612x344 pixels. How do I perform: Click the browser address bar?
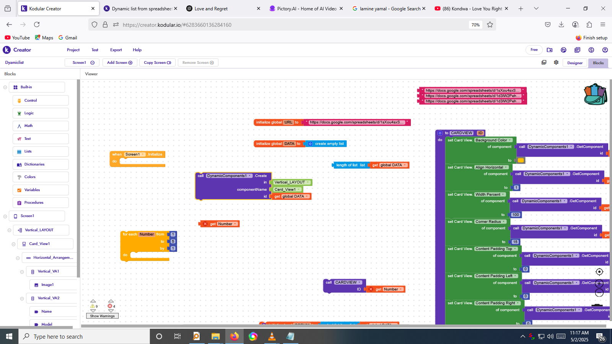click(293, 25)
